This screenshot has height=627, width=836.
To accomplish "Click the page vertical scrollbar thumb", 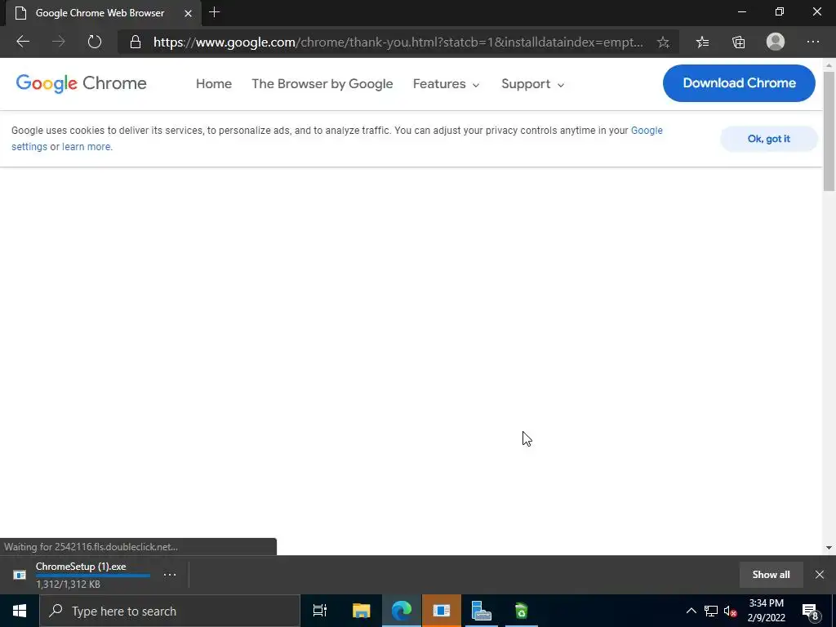I will tap(829, 131).
